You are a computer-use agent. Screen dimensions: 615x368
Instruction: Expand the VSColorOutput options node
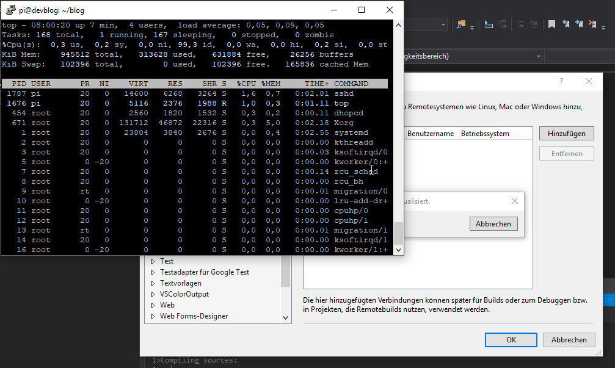tap(153, 294)
